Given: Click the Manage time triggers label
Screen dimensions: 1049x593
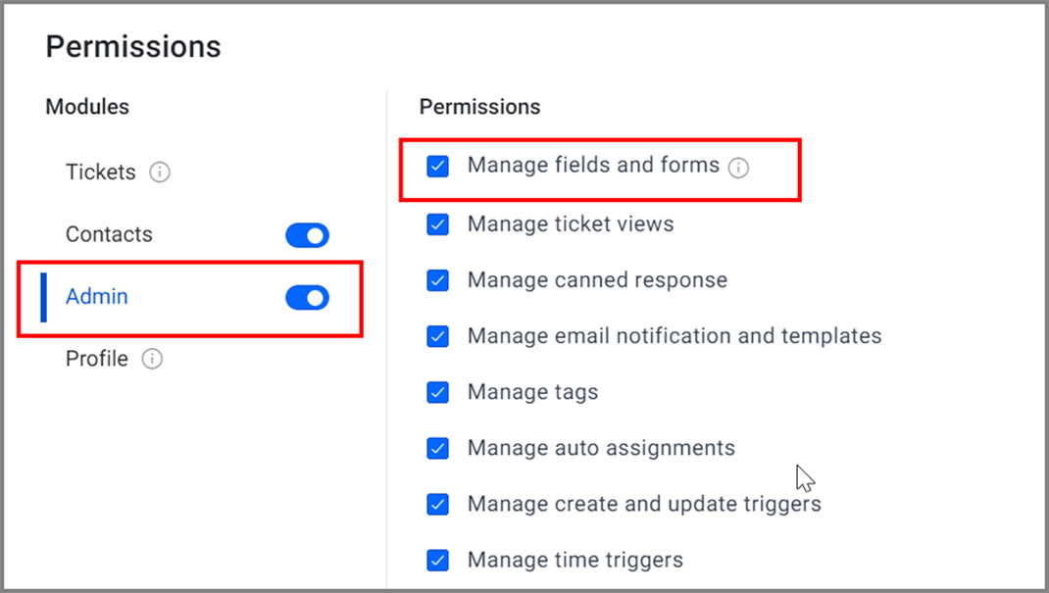Looking at the screenshot, I should coord(575,561).
